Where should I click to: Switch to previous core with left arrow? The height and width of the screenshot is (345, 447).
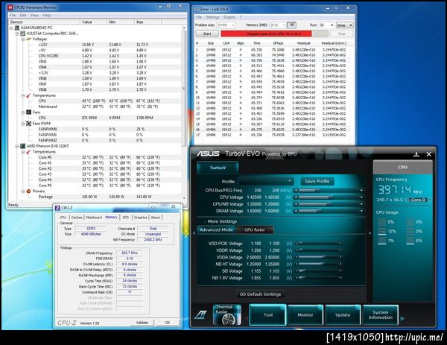pyautogui.click(x=407, y=200)
